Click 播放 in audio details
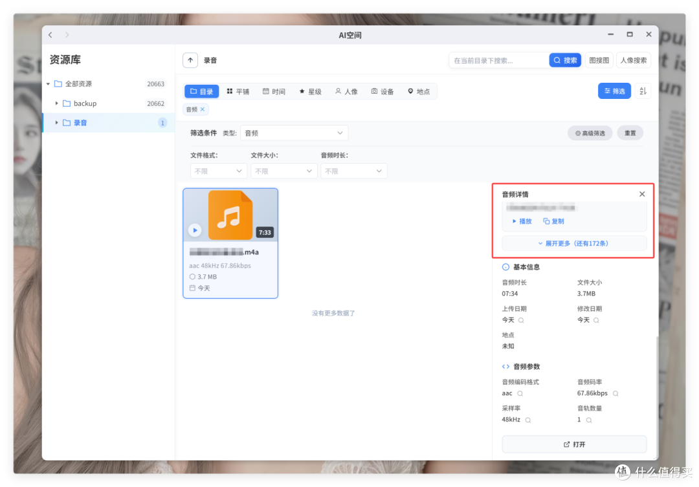 coord(522,221)
